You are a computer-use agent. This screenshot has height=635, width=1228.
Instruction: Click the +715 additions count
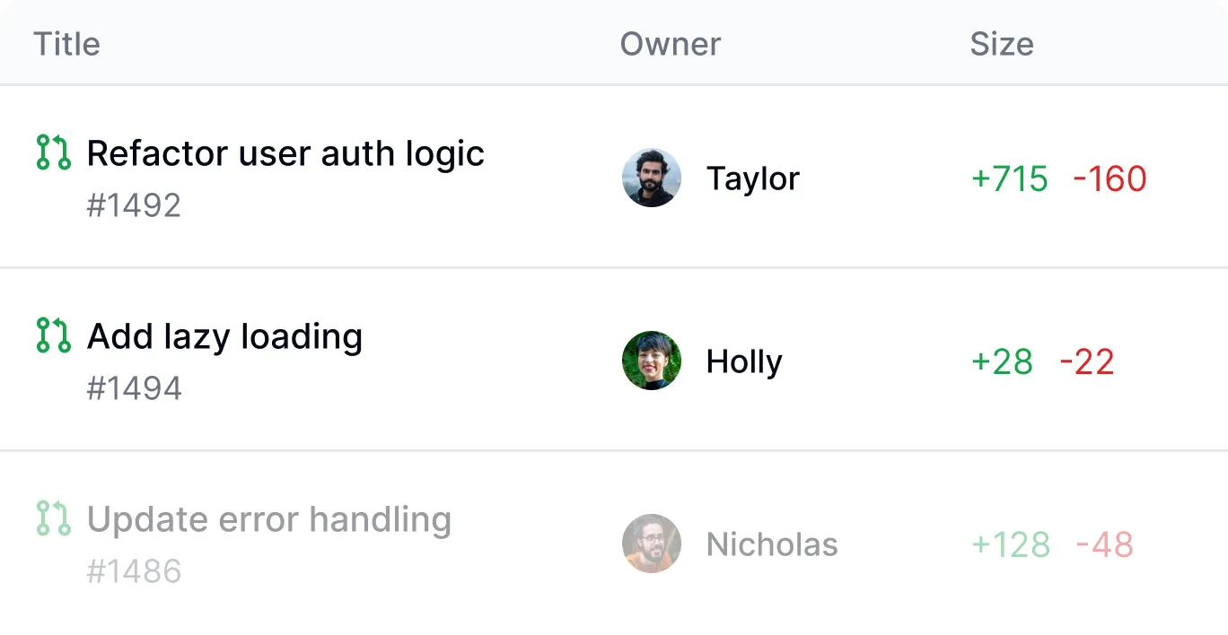coord(1009,178)
